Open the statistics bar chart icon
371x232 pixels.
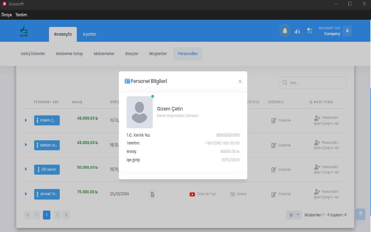(x=297, y=31)
